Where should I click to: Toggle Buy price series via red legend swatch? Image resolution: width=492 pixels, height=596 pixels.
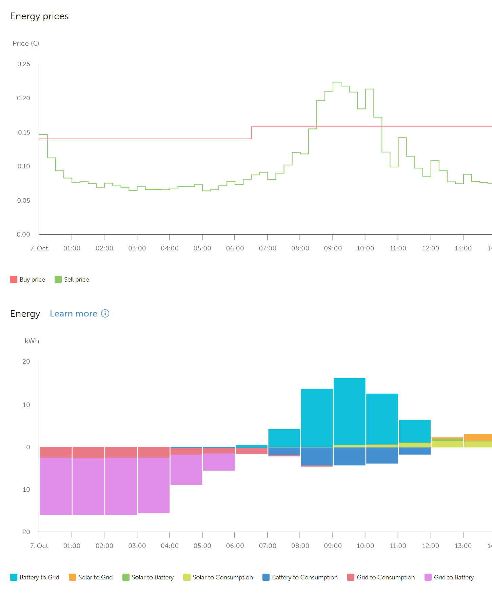point(14,279)
